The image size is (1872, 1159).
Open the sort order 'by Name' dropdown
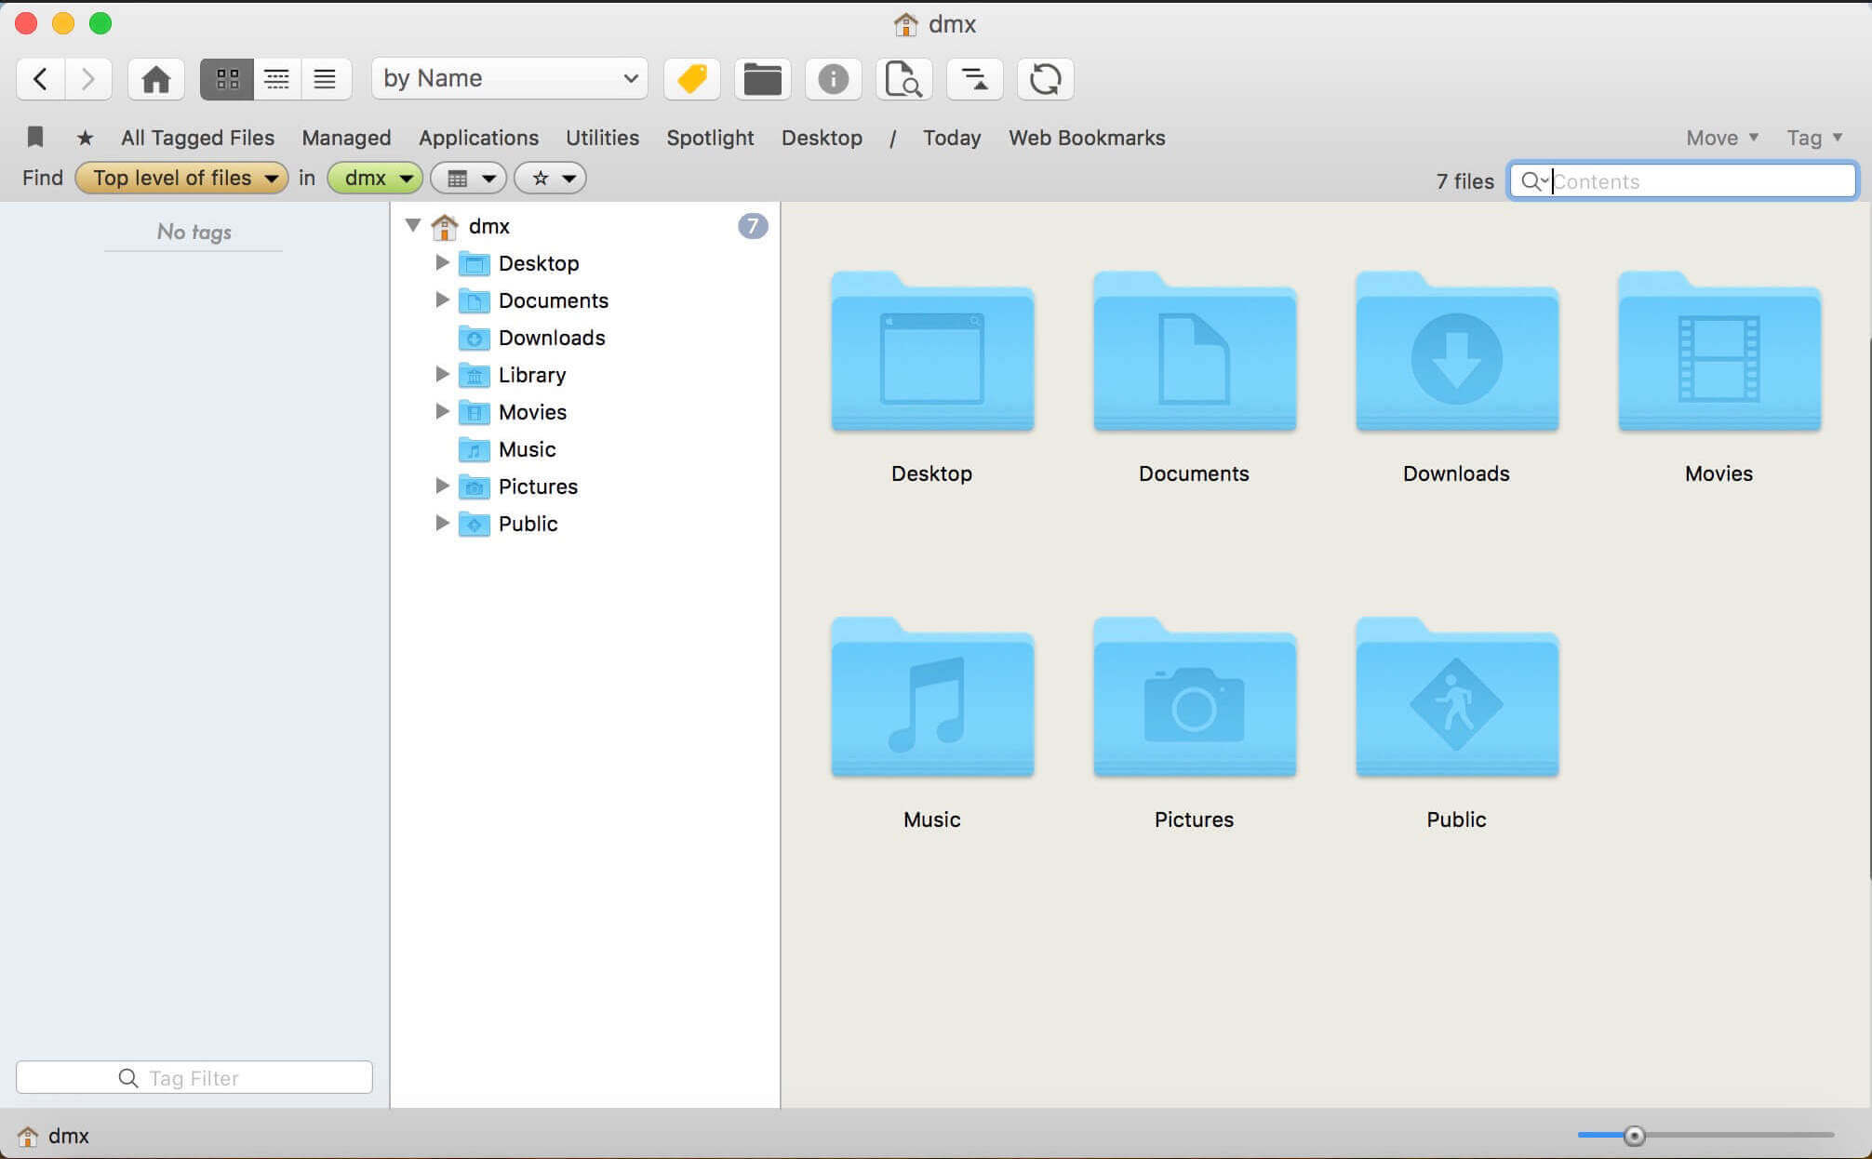(x=510, y=79)
